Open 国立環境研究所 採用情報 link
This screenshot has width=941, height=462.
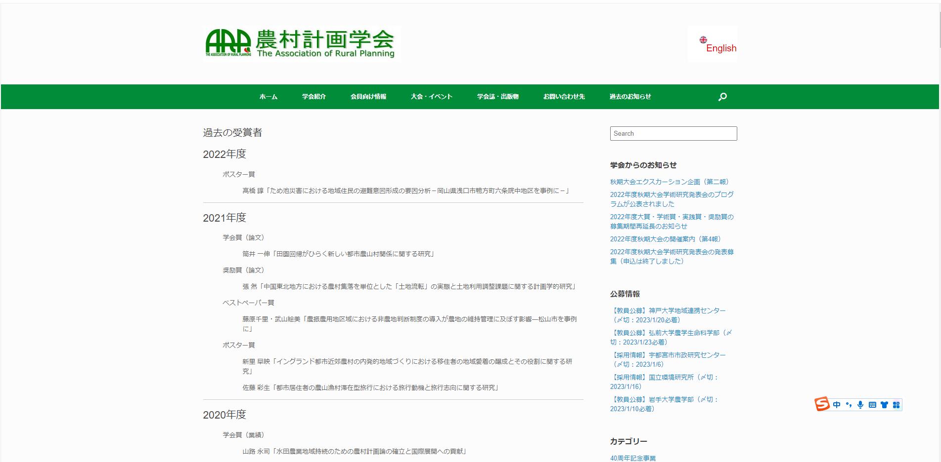(x=665, y=382)
